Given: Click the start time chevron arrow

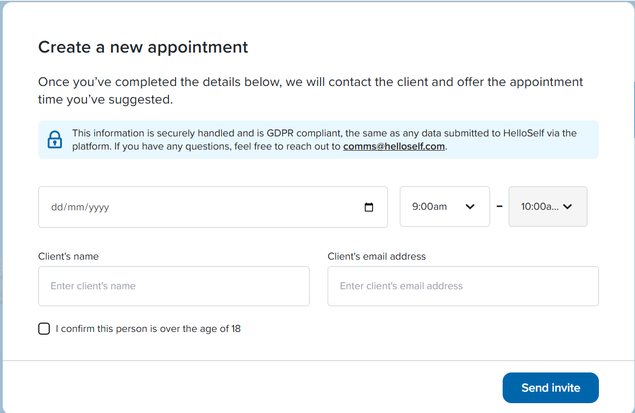Looking at the screenshot, I should (x=470, y=206).
